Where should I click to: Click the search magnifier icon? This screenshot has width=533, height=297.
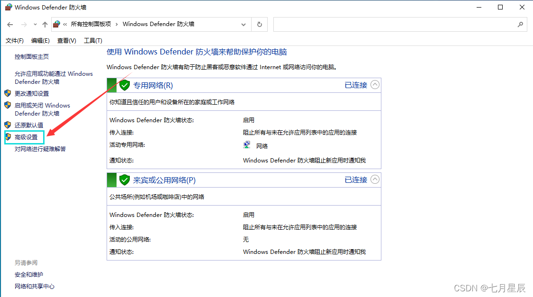click(x=520, y=25)
